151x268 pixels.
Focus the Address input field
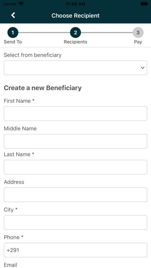[x=75, y=195]
